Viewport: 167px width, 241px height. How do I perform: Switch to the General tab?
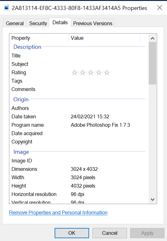15,23
